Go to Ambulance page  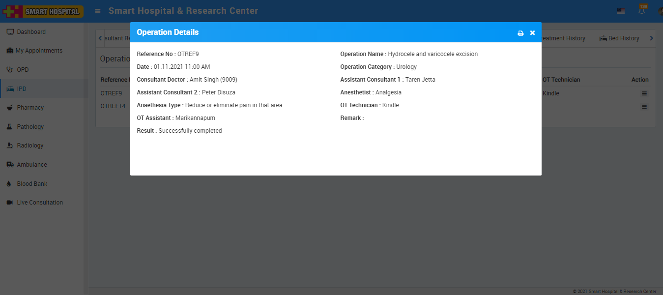(x=32, y=165)
